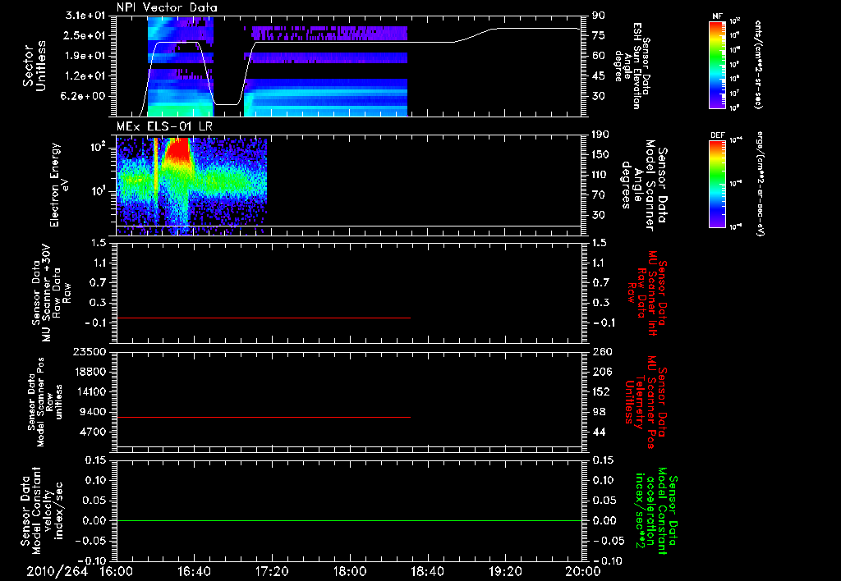Click the green band in NPI spectrogram bottom
The width and height of the screenshot is (841, 581).
tap(180, 111)
